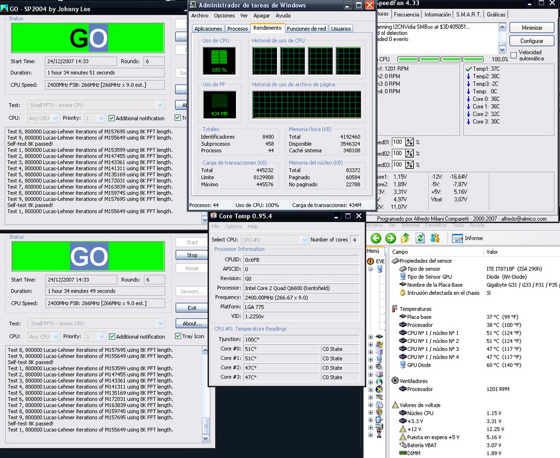The height and width of the screenshot is (458, 560).
Task: Enable Velocidad automática in SpeedFan
Action: (513, 55)
